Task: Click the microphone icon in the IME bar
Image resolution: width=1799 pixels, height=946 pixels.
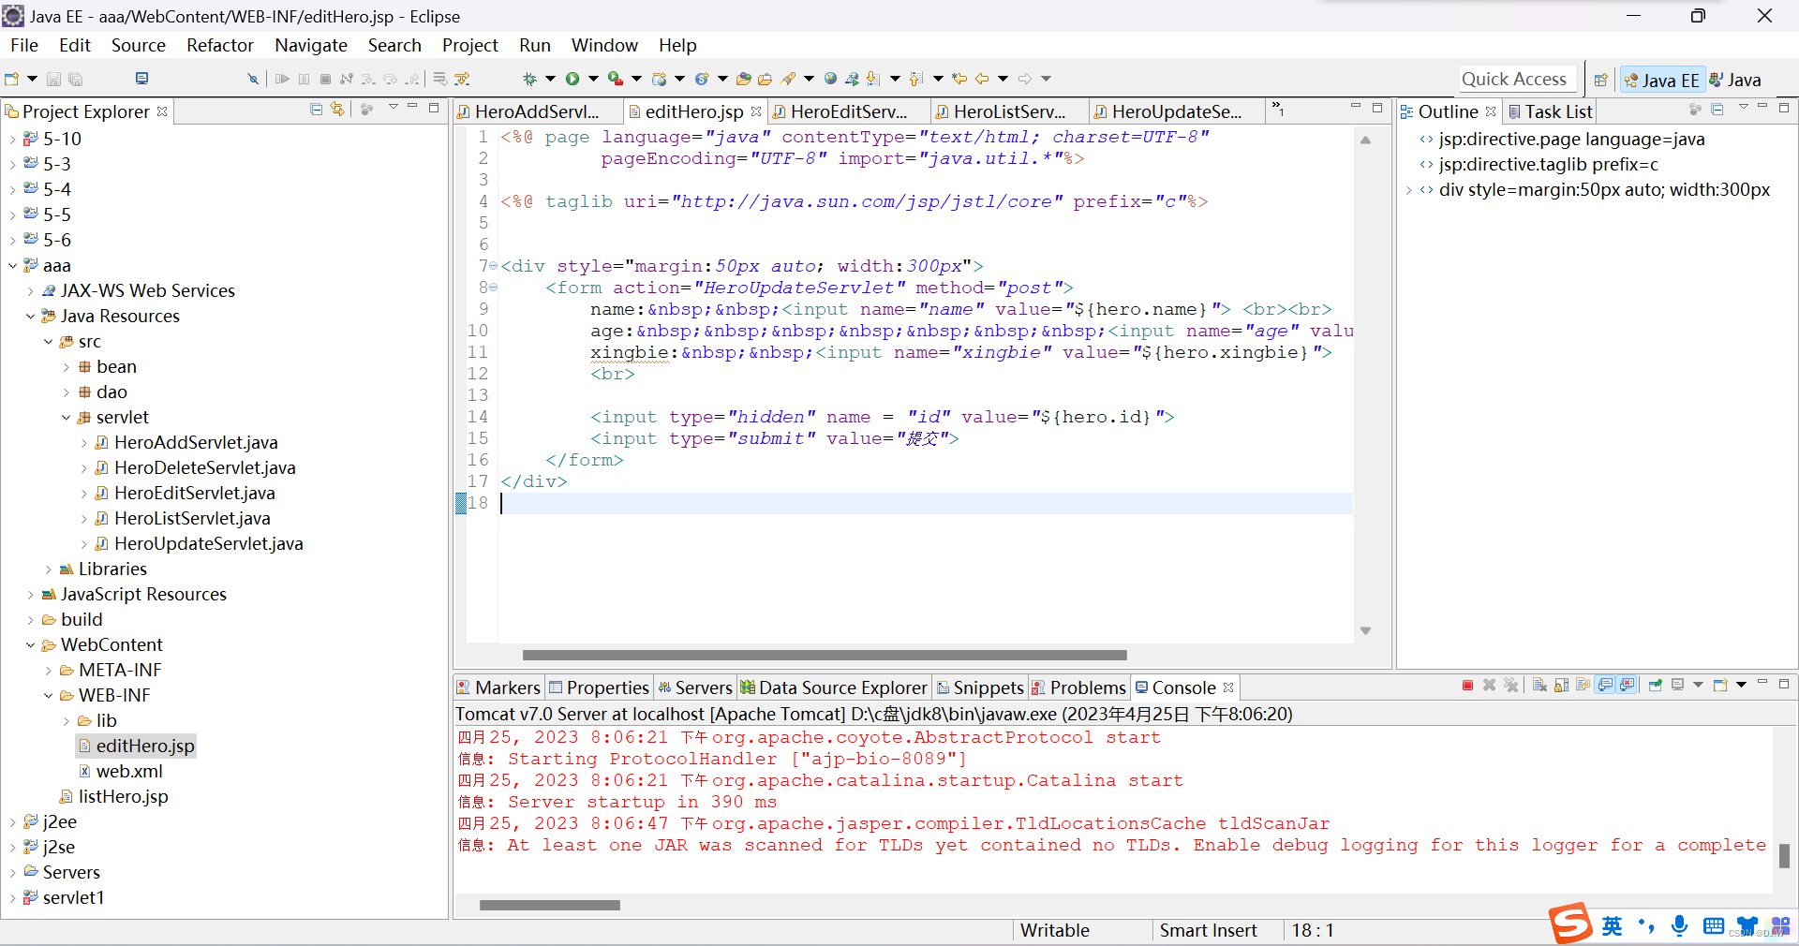Action: pyautogui.click(x=1679, y=925)
